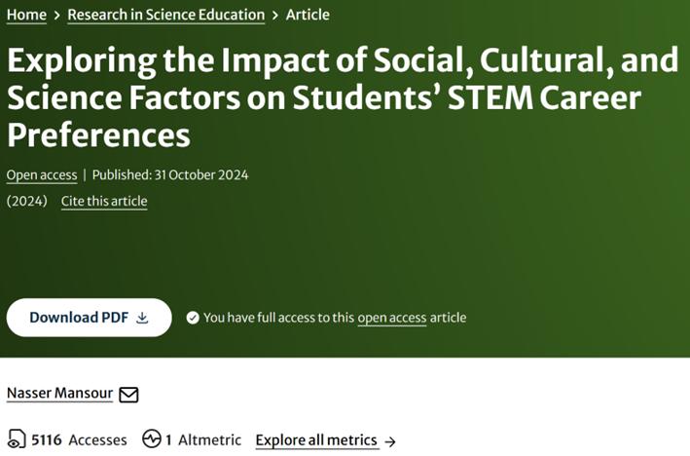Follow the open access link in access message
Viewport: 690px width, 456px height.
391,318
